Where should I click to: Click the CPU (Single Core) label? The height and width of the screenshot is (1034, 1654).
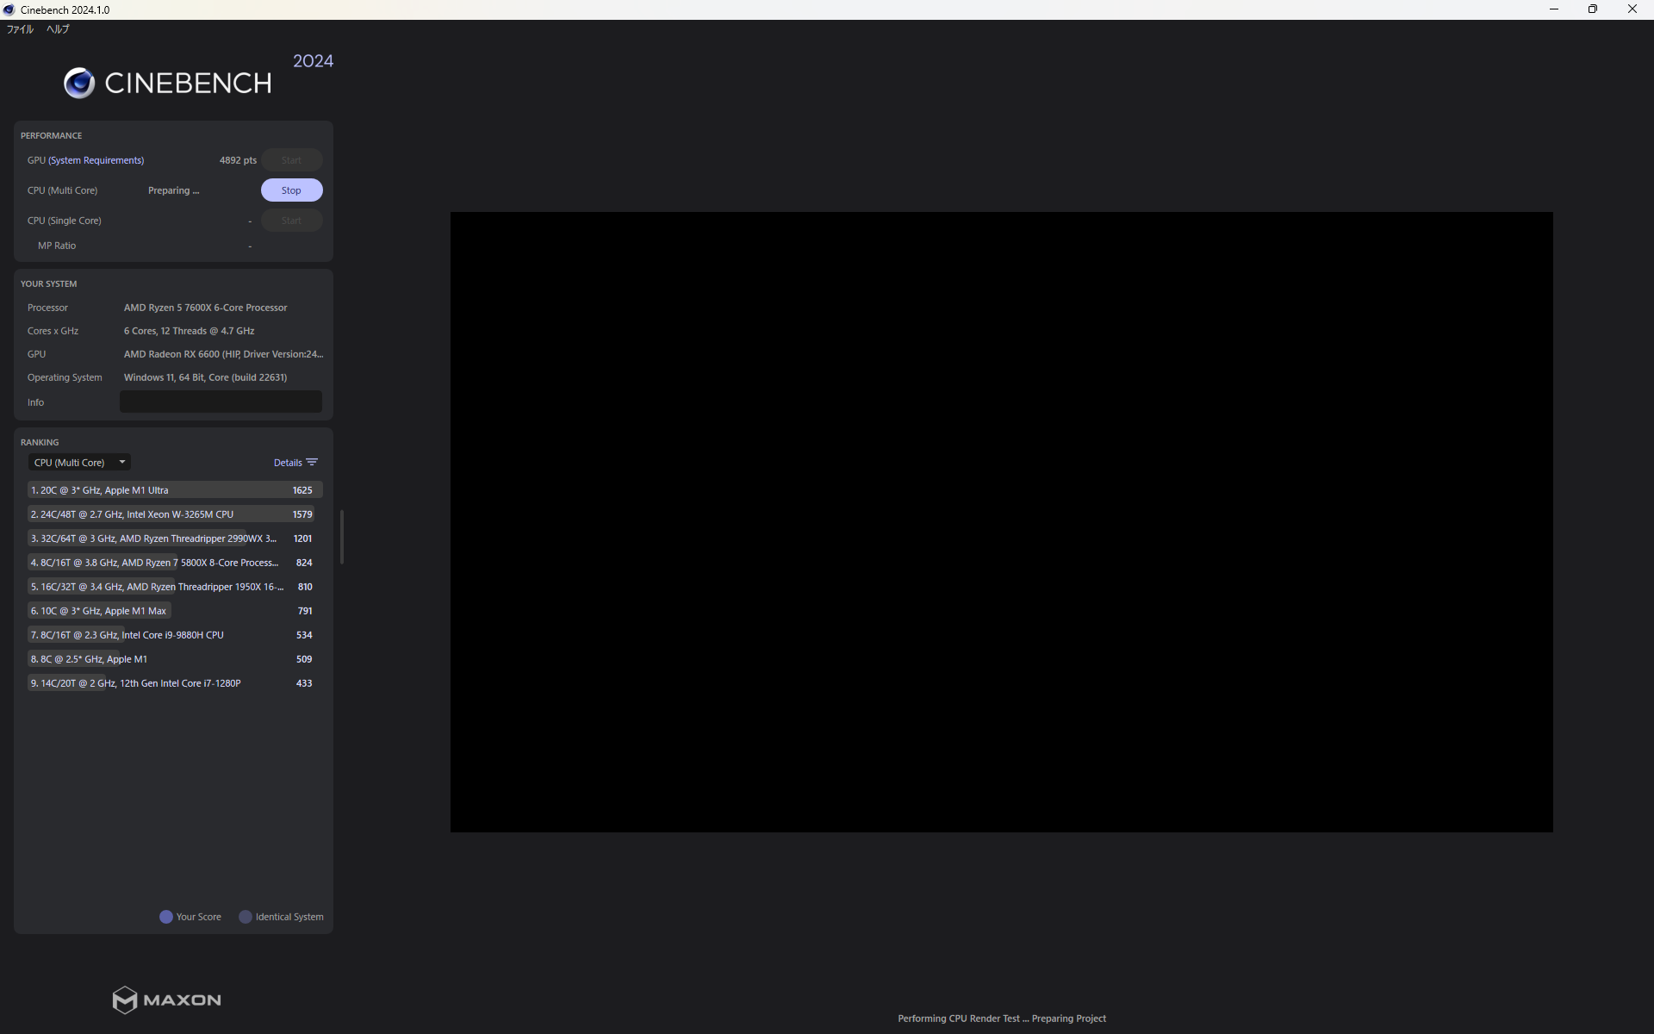(x=65, y=221)
